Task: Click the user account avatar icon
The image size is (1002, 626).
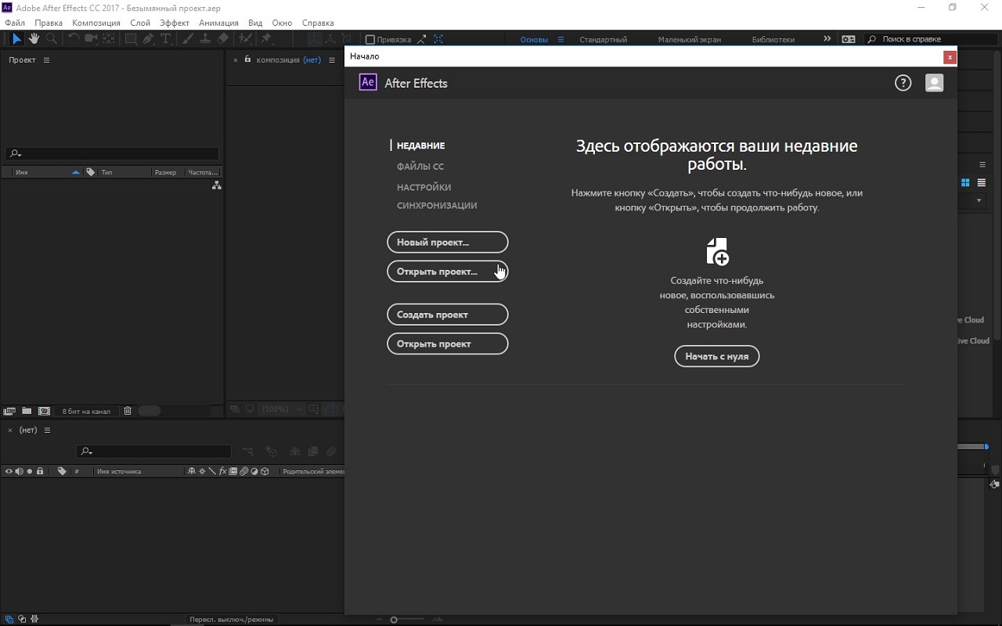Action: click(x=934, y=83)
